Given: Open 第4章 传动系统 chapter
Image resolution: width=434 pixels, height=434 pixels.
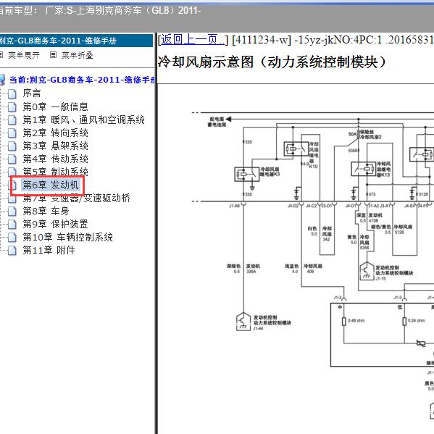Looking at the screenshot, I should click(55, 159).
